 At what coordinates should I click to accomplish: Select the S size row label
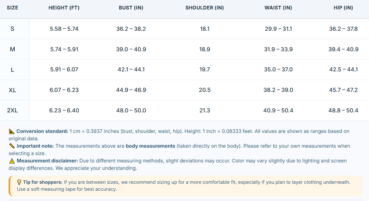[12, 29]
